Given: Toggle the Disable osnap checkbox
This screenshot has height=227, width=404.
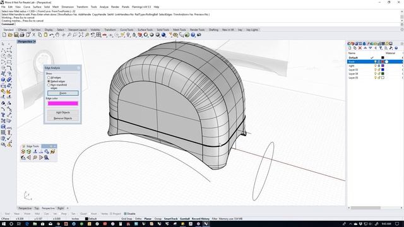Looking at the screenshot, I should pyautogui.click(x=125, y=214).
